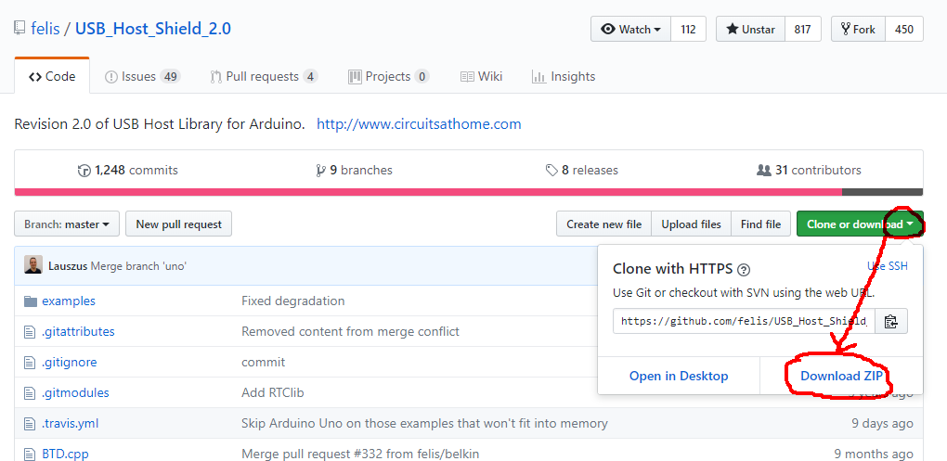Select the clone URL text field
Image resolution: width=947 pixels, height=461 pixels.
[x=744, y=322]
